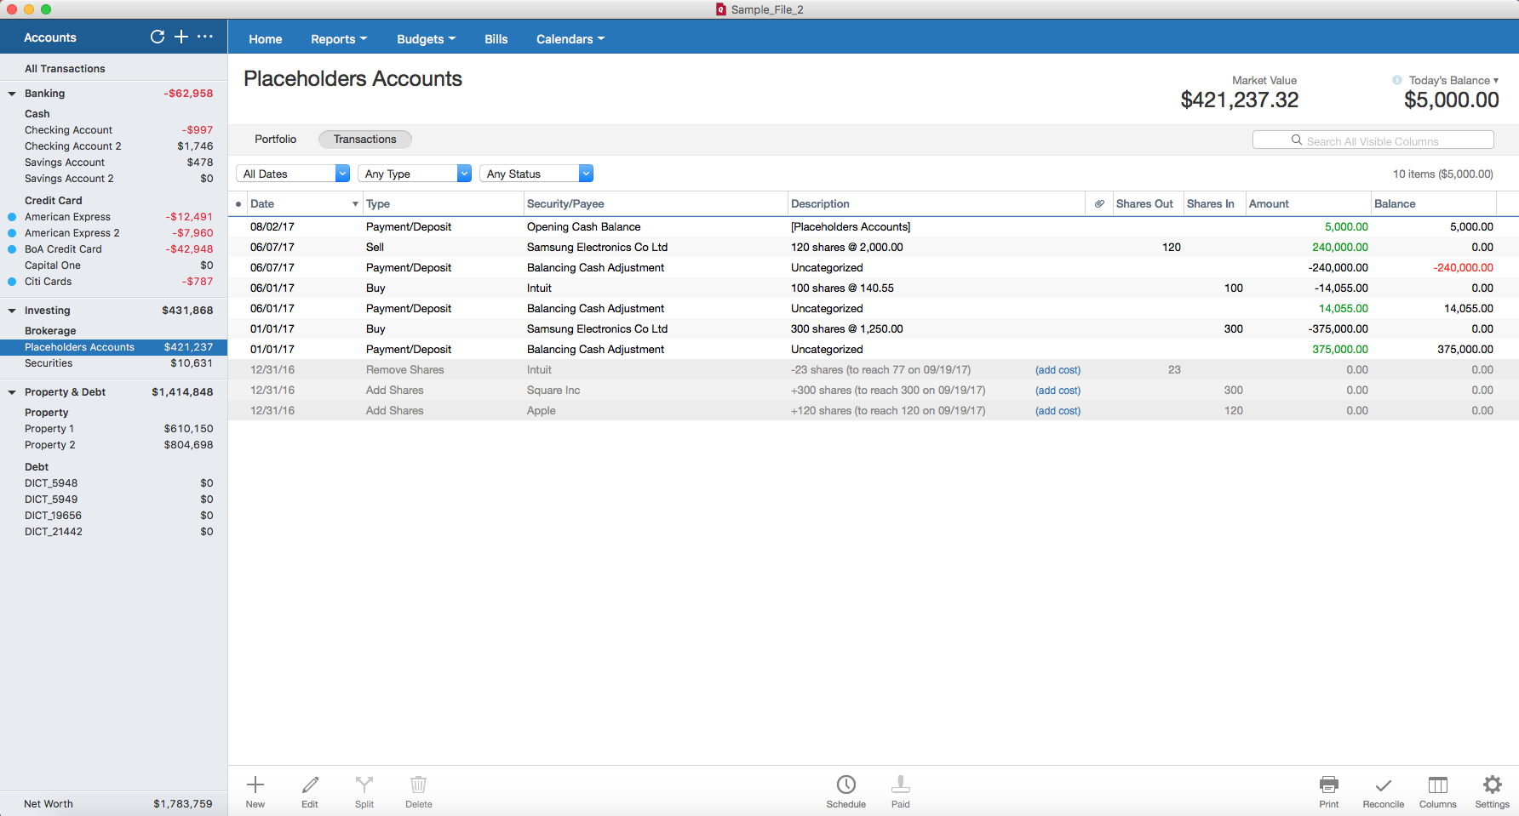
Task: Open the Reports menu
Action: (339, 39)
